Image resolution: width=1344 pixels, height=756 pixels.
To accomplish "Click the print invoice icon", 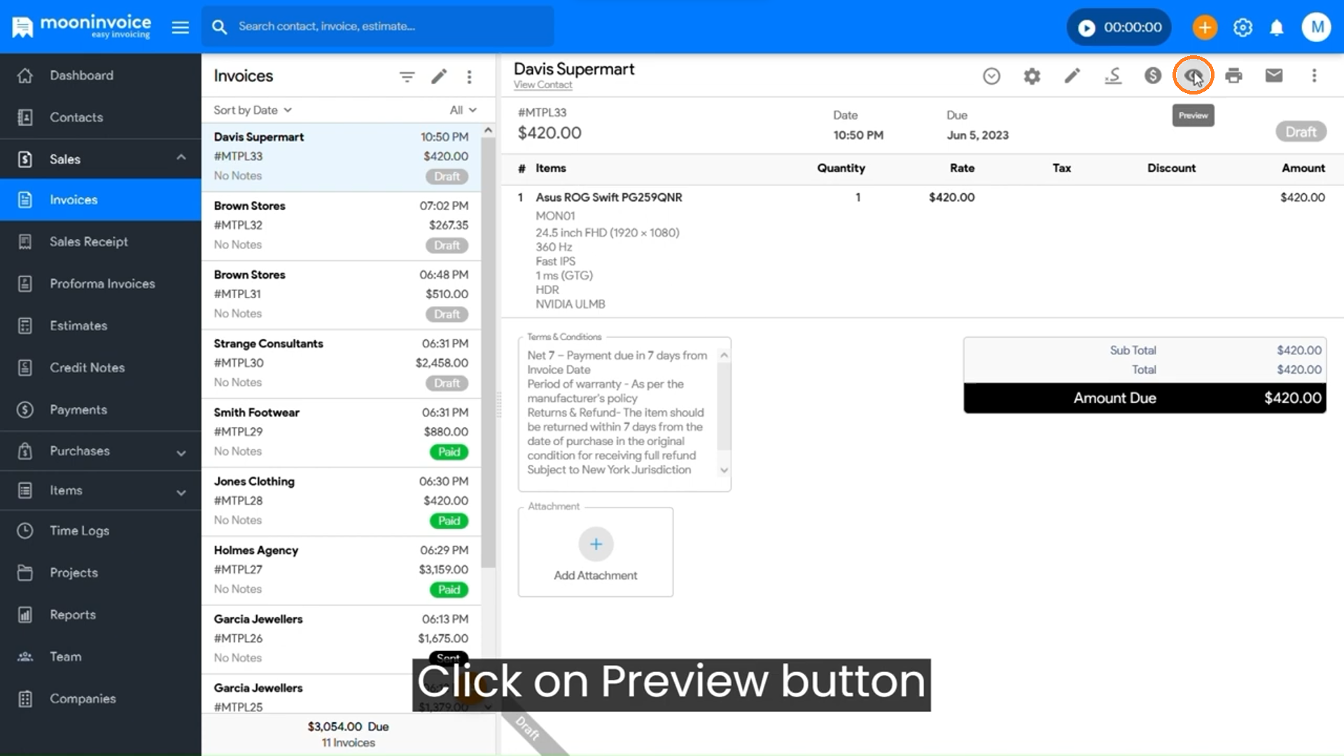I will coord(1233,76).
